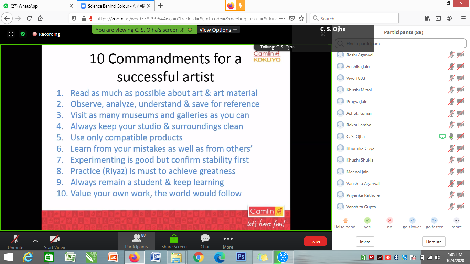Image resolution: width=470 pixels, height=264 pixels.
Task: Click the Invite button
Action: point(365,242)
